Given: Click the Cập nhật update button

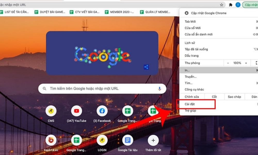Looking at the screenshot, I should [251, 5].
